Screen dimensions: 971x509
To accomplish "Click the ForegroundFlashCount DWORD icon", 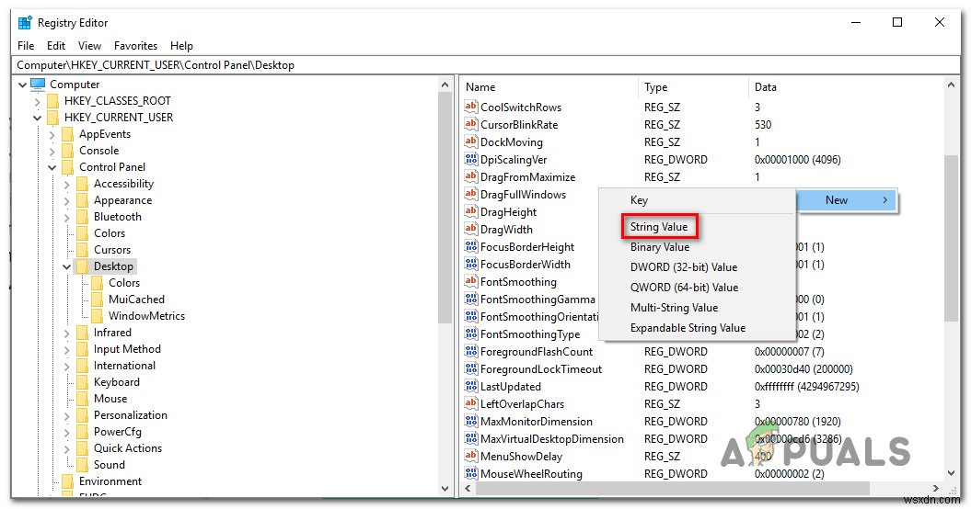I will pyautogui.click(x=470, y=351).
